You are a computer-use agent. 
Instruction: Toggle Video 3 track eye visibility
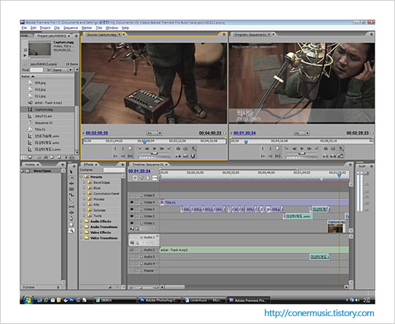(132, 209)
